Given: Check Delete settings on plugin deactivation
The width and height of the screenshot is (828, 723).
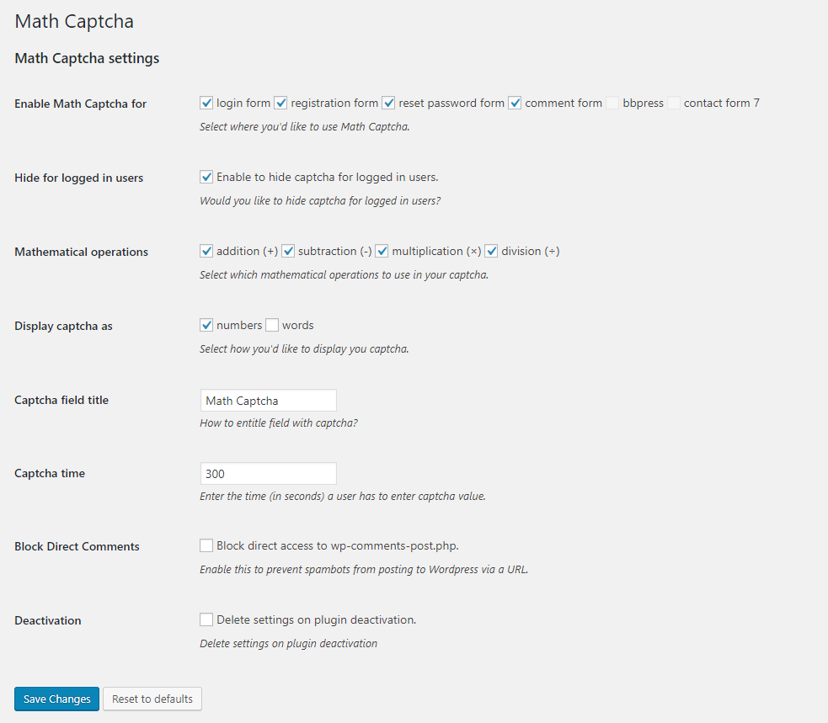Looking at the screenshot, I should pos(206,619).
